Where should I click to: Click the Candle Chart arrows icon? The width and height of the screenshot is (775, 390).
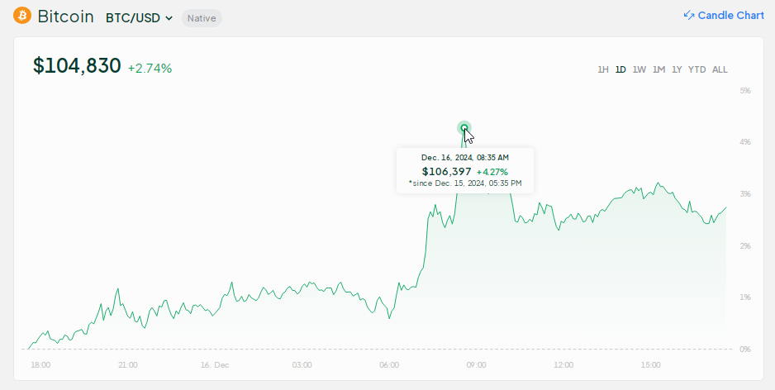689,15
